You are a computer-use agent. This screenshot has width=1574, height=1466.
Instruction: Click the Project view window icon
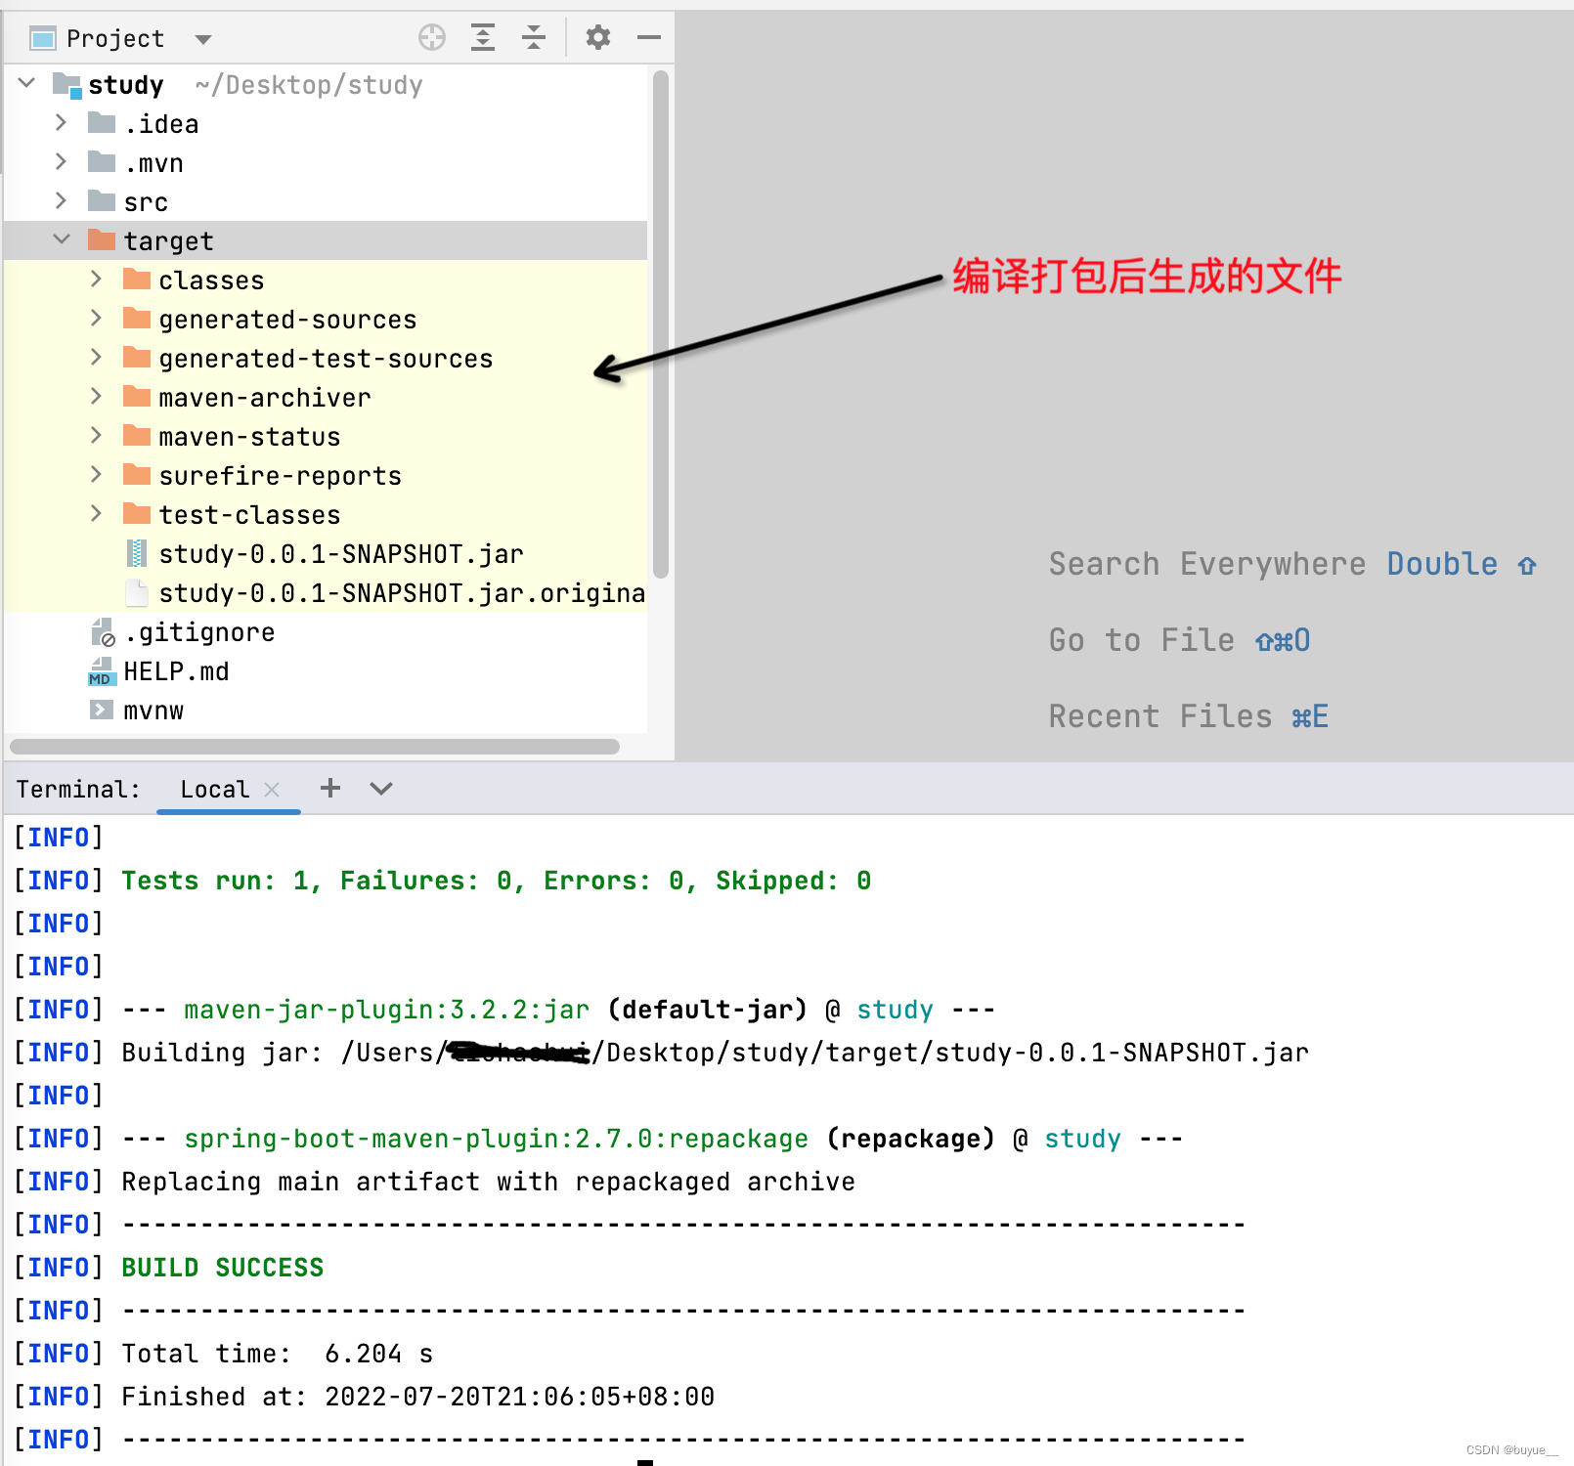coord(43,39)
